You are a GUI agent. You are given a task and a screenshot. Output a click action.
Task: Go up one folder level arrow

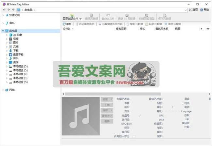(x=13, y=10)
